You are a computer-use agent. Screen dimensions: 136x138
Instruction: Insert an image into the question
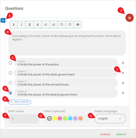[x=78, y=25]
